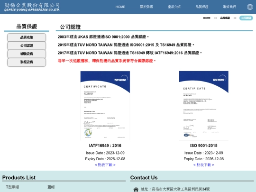This screenshot has height=192, width=256.
Task: Click IATF Expiry Date 2026-12-08 text
Action: tap(105, 159)
